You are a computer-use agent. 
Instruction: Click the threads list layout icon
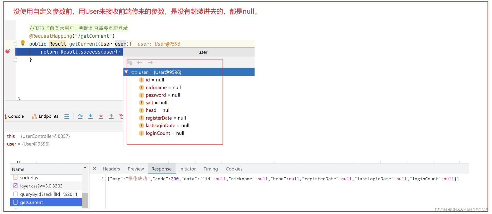pos(67,116)
